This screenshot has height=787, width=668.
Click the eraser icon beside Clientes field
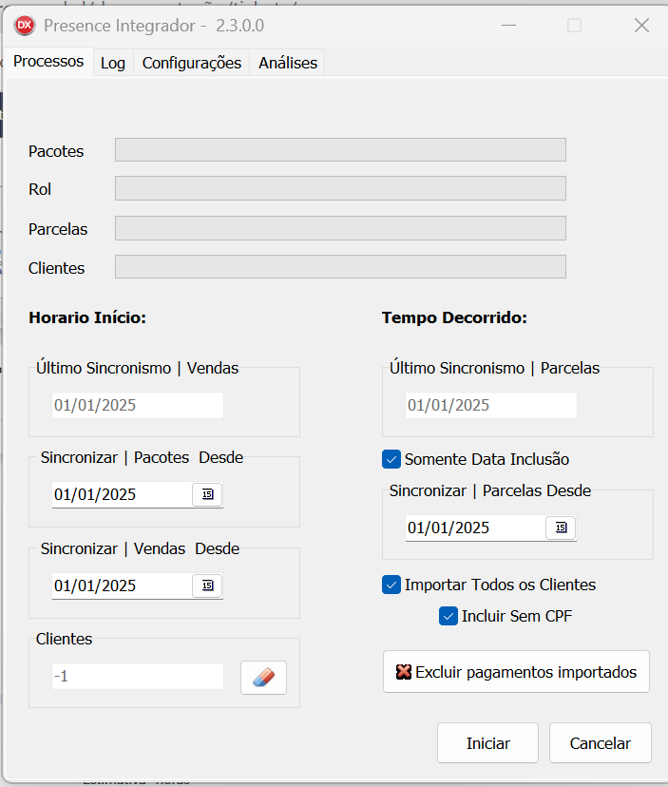coord(263,678)
